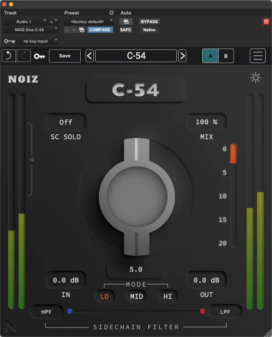
Task: Click the automation enable icon under Auto
Action: point(126,21)
